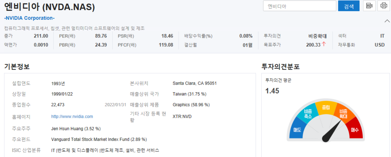Click the PER value 89.76
The width and height of the screenshot is (391, 157).
101,36
